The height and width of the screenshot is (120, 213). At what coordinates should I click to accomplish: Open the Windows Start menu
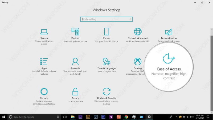pos(4,117)
